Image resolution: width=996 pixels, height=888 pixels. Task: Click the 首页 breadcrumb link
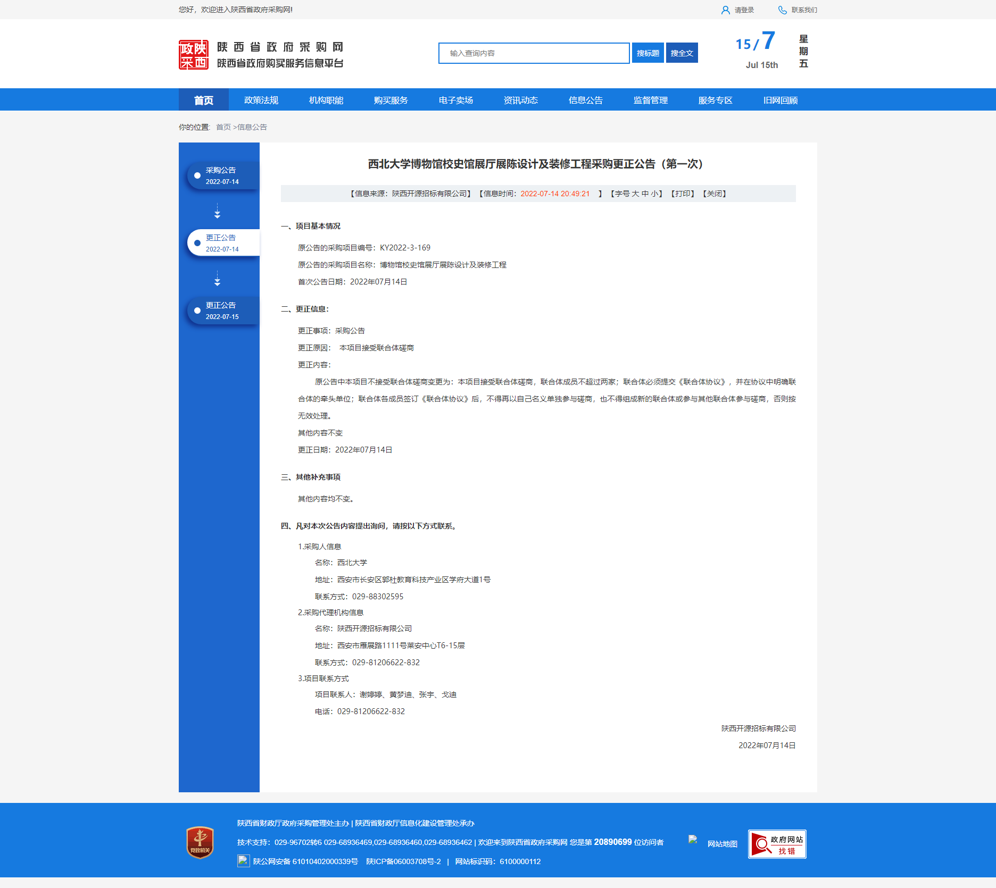(x=223, y=127)
